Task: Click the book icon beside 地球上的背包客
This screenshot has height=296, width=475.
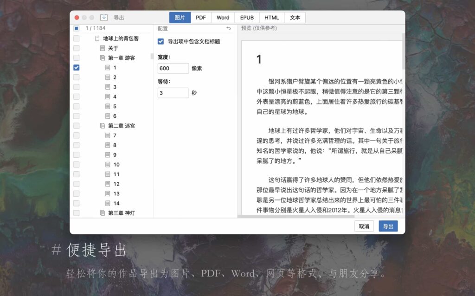Action: 96,38
